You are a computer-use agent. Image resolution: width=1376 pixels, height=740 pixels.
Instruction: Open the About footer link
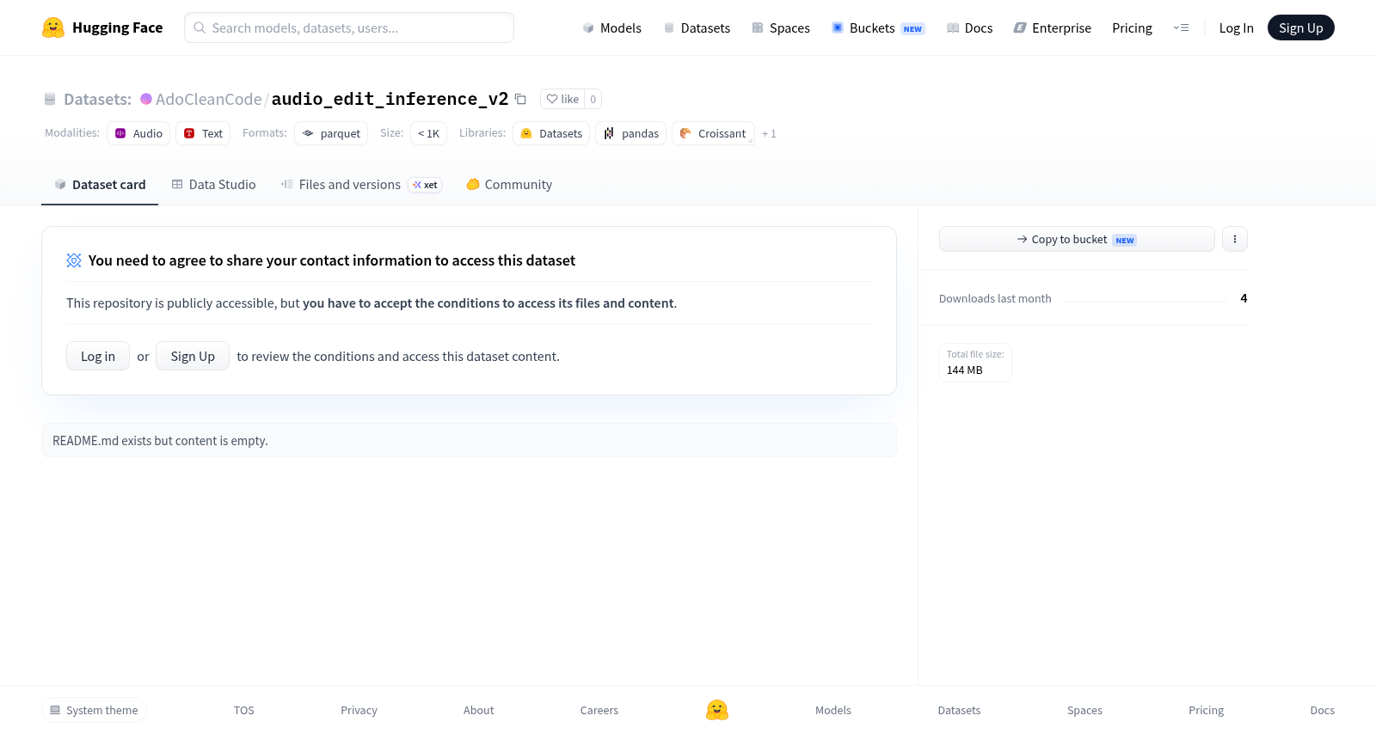pos(478,710)
